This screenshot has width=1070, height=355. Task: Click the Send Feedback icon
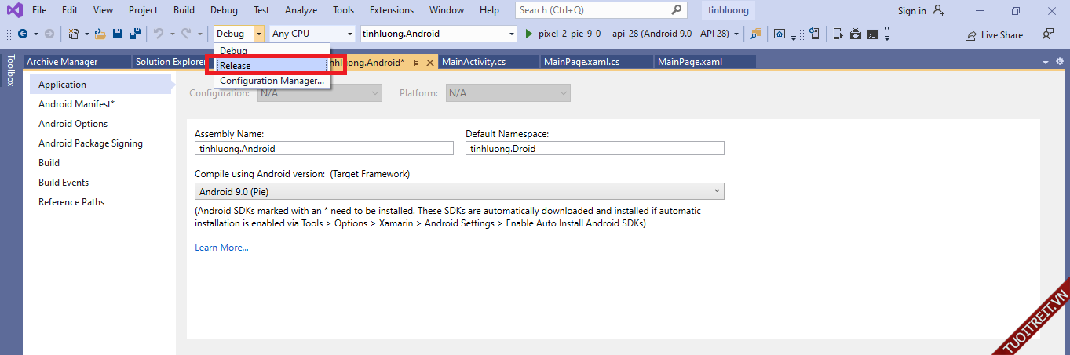click(1048, 34)
